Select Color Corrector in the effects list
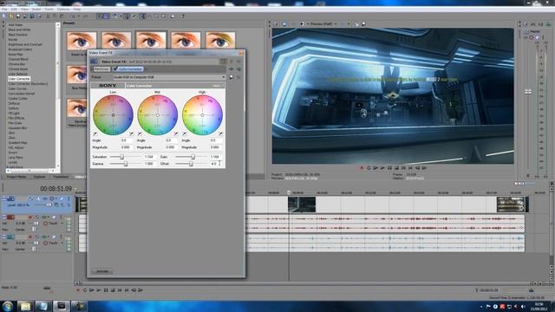This screenshot has height=312, width=555. pos(19,79)
